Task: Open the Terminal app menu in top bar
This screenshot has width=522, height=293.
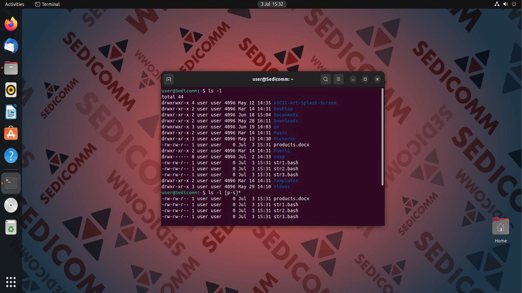Action: click(x=47, y=4)
